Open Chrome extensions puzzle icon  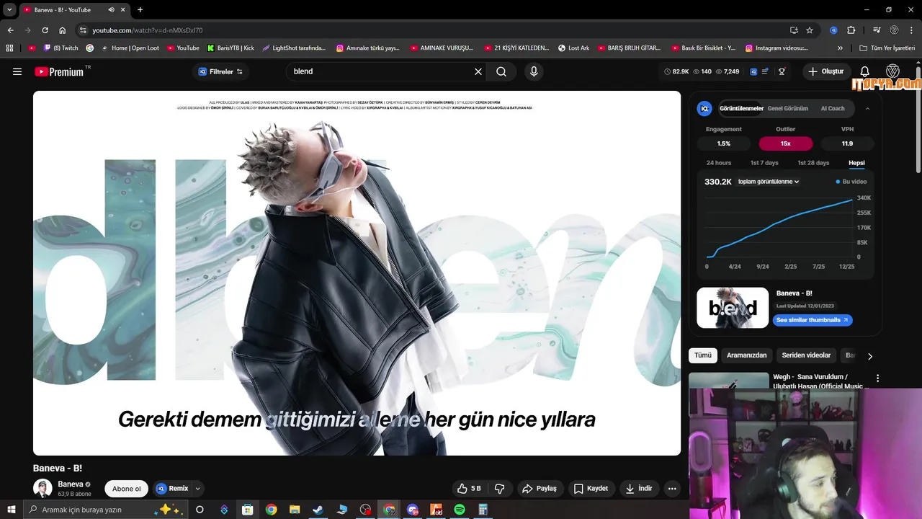click(x=851, y=30)
